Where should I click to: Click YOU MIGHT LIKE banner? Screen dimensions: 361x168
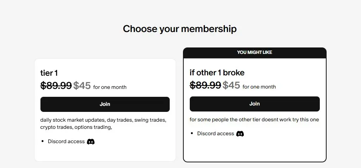[255, 53]
